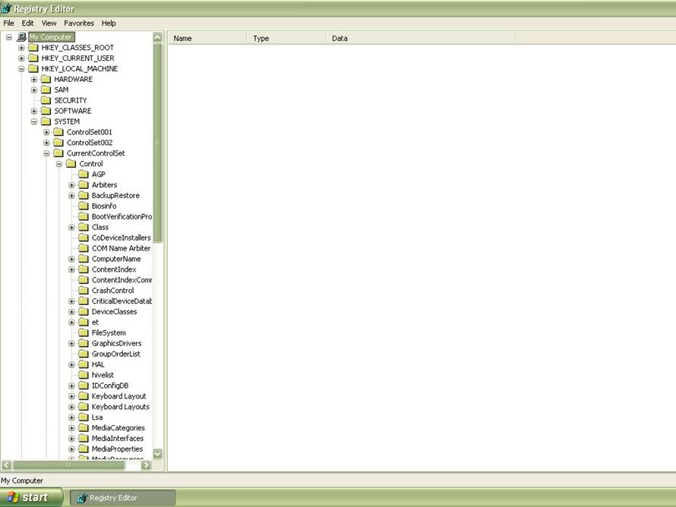This screenshot has height=507, width=676.
Task: Select the DeviceClasses key
Action: [114, 311]
